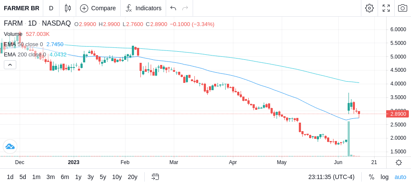Toggle log scale mode
The height and width of the screenshot is (185, 411).
[384, 177]
